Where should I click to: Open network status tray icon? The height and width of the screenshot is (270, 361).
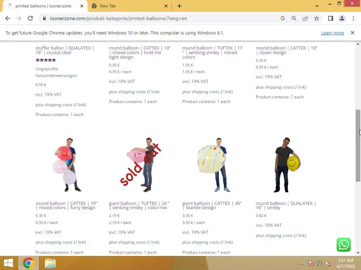coord(319,263)
